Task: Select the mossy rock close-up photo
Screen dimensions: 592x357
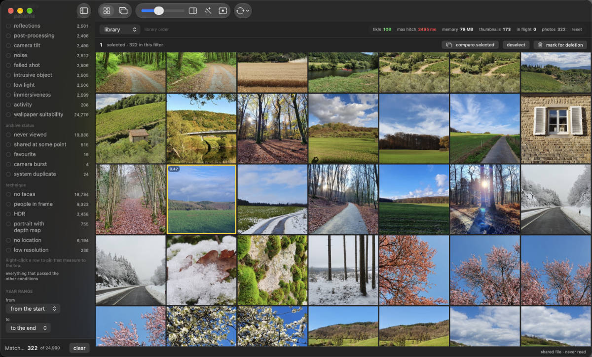Action: [272, 270]
